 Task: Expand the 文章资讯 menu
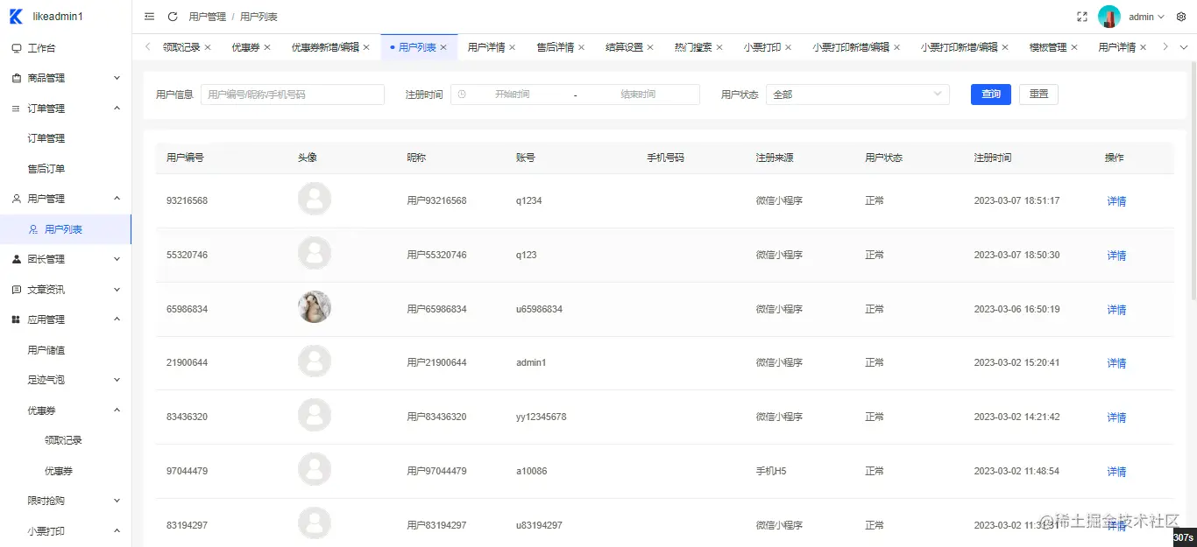[117, 290]
